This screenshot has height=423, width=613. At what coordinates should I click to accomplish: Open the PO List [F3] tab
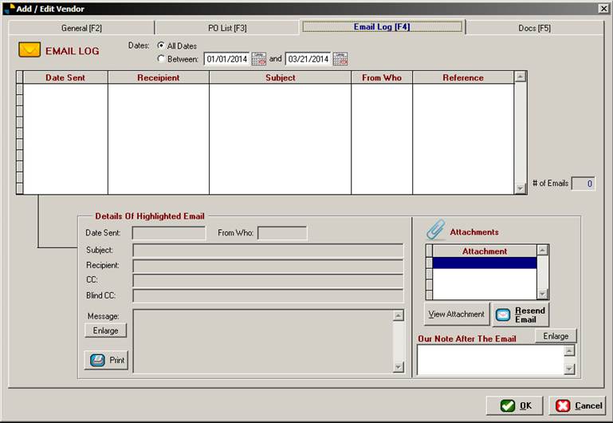[227, 28]
